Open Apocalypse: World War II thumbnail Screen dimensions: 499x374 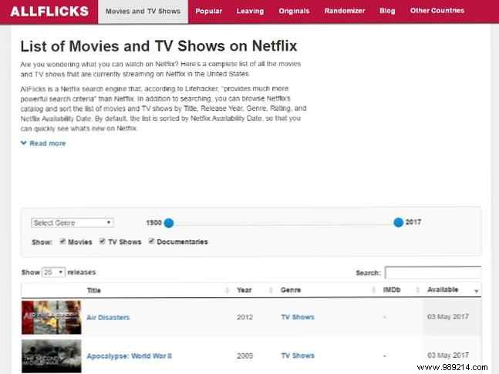pos(52,356)
